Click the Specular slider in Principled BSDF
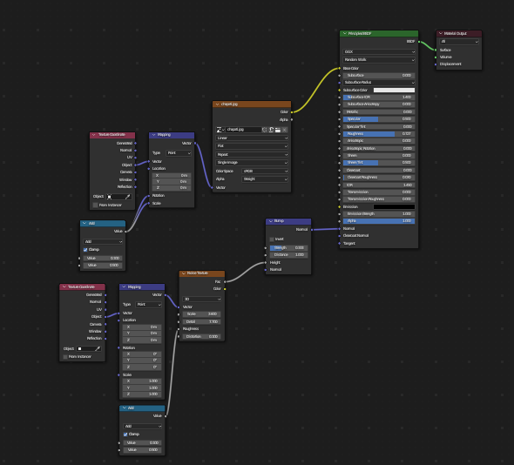Image resolution: width=514 pixels, height=465 pixels. click(x=379, y=119)
